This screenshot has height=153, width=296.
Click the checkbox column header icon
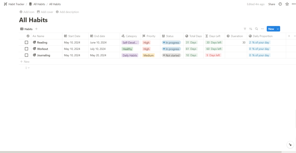[28, 36]
